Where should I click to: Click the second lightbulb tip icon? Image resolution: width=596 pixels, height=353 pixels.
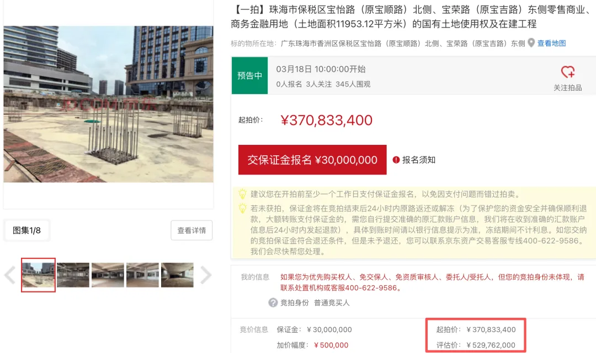pos(242,209)
